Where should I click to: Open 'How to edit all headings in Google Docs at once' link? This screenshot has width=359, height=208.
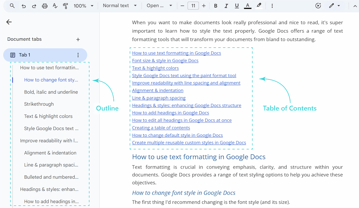pos(182,120)
